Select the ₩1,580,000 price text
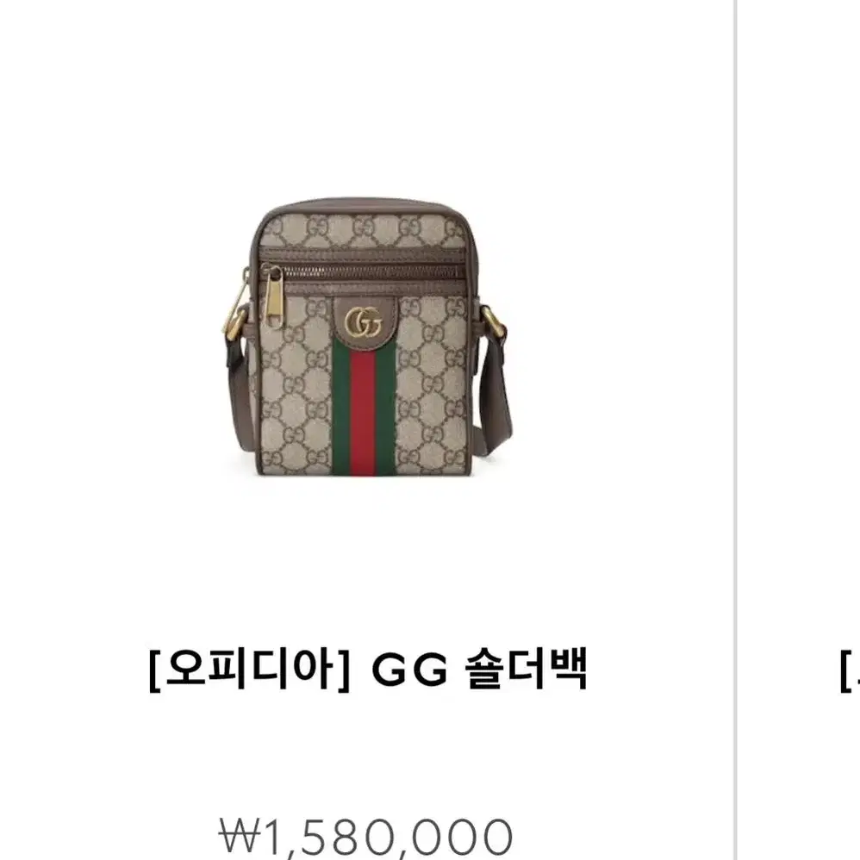 click(x=366, y=838)
